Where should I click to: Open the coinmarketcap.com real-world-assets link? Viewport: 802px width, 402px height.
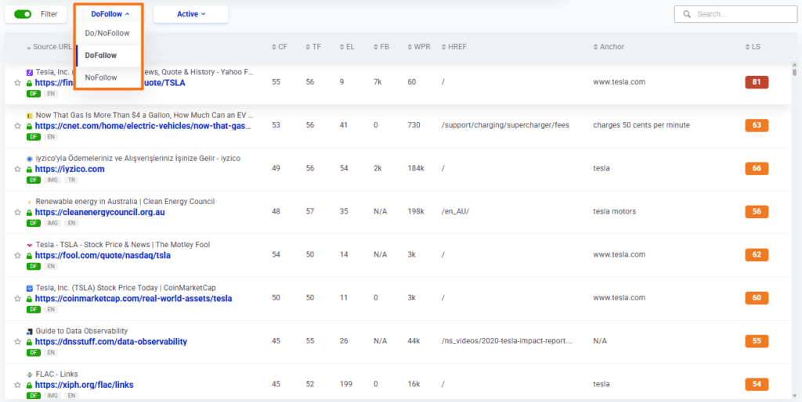[133, 298]
